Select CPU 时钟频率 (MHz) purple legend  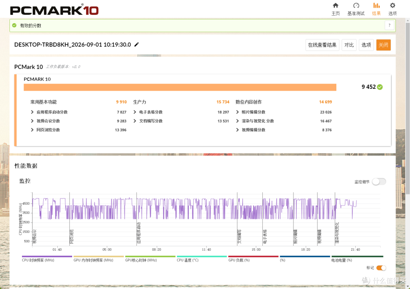47,259
